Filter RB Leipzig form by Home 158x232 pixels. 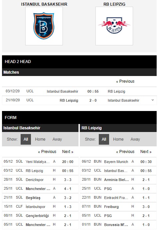(118, 139)
